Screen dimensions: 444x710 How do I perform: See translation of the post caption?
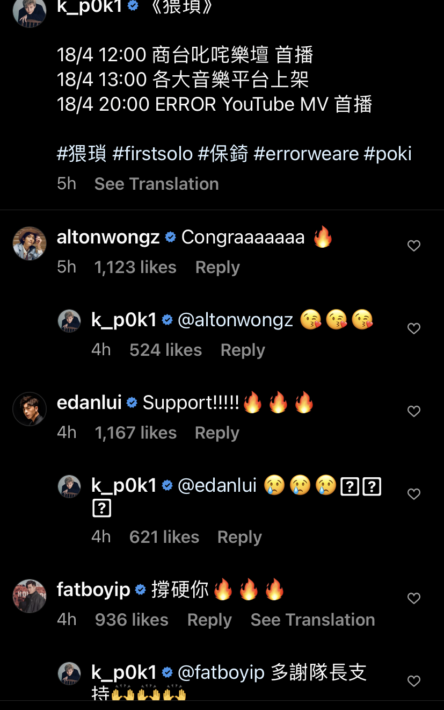tap(156, 184)
